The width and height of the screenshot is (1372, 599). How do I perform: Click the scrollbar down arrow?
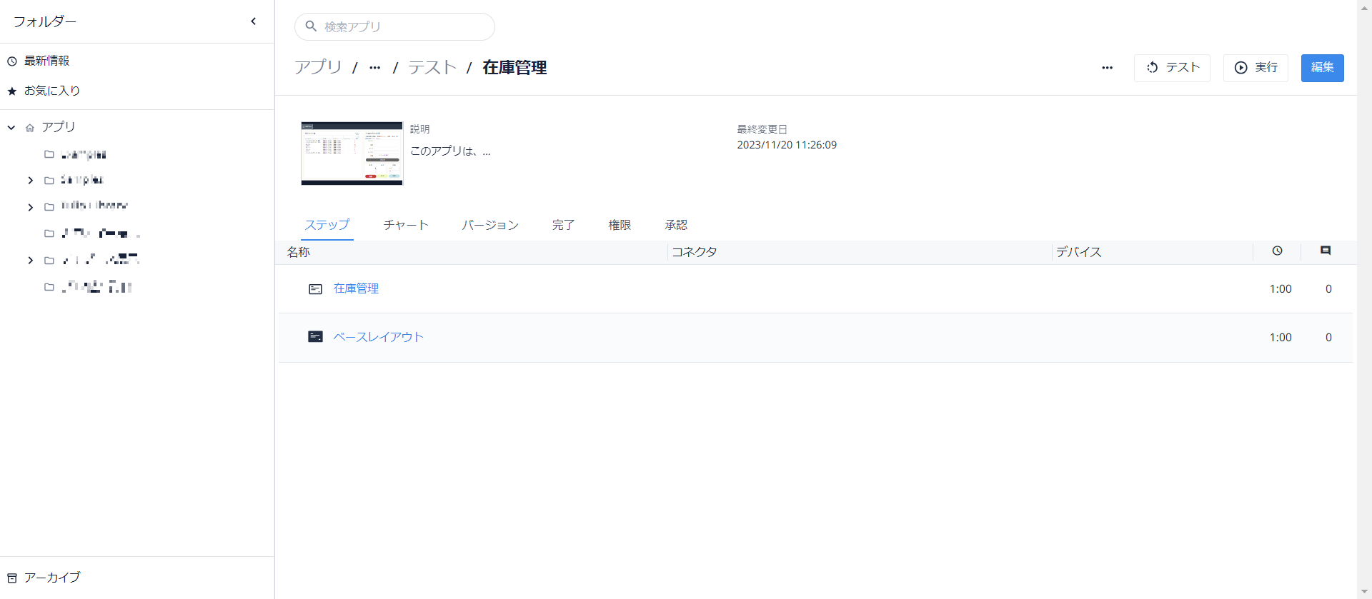(x=1364, y=593)
